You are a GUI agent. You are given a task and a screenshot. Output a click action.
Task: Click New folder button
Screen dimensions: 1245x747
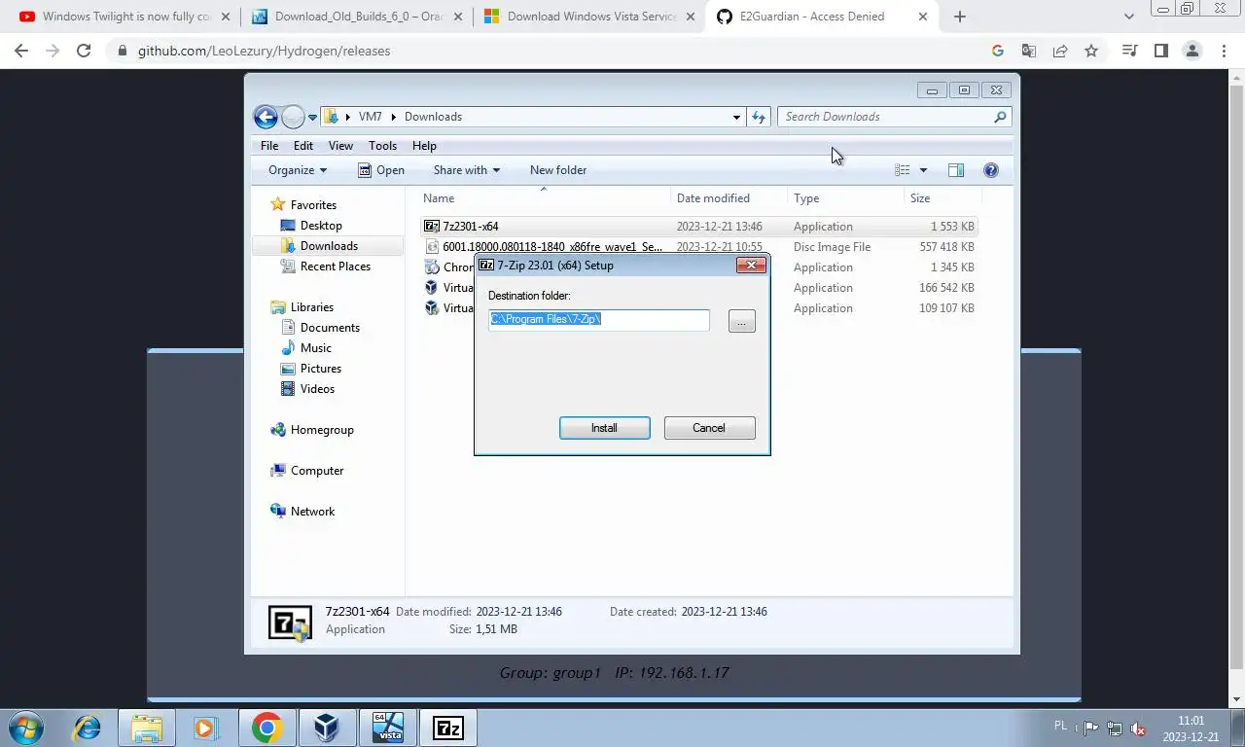[x=558, y=170]
